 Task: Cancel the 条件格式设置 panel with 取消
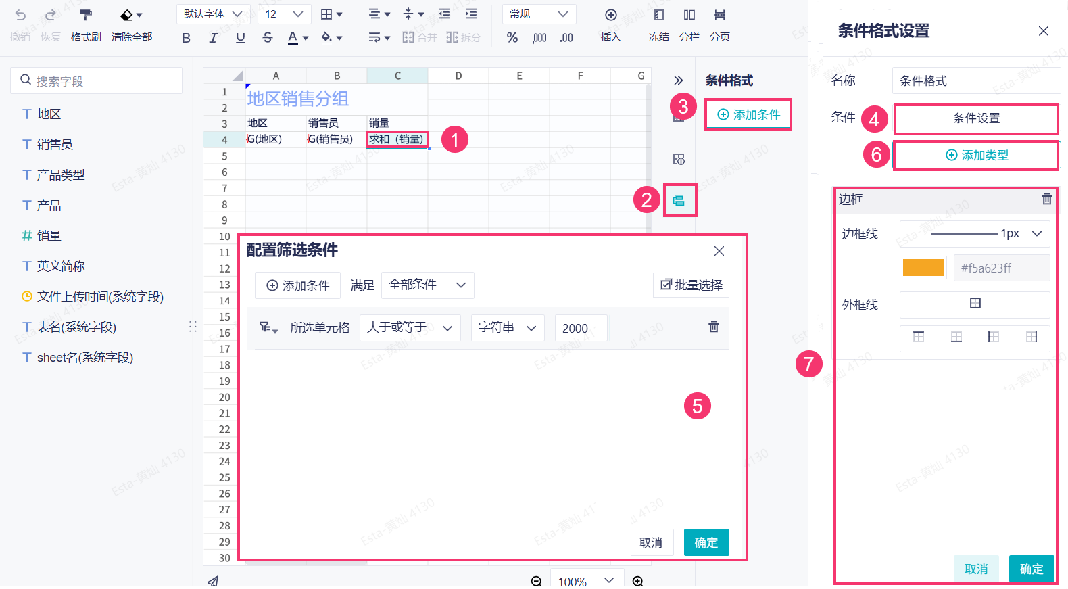(976, 569)
